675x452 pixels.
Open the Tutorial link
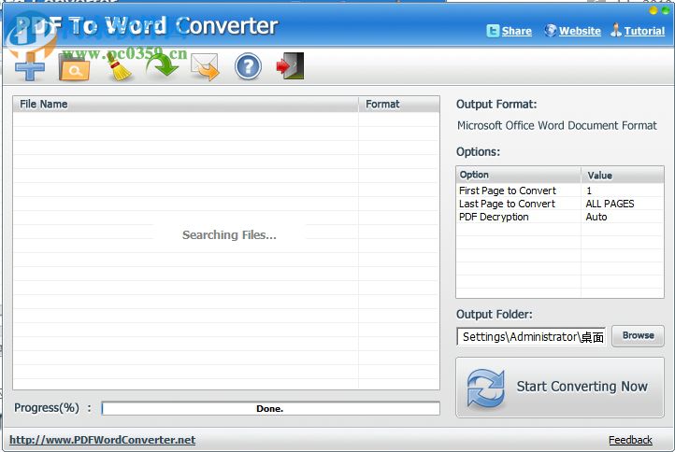tap(644, 31)
